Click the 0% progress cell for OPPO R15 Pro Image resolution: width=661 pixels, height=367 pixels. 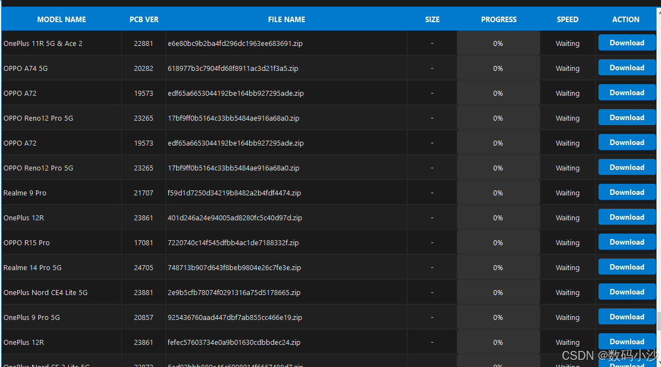pyautogui.click(x=498, y=242)
